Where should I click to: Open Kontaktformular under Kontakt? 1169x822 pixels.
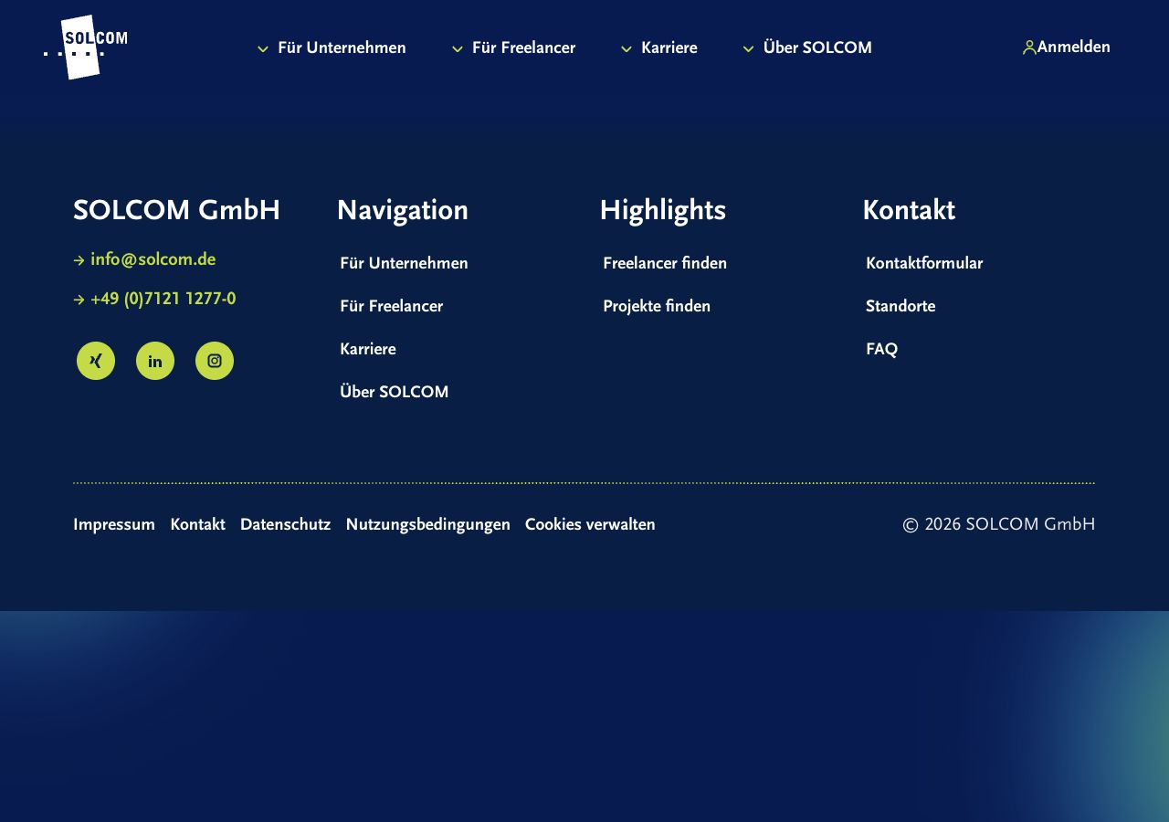pos(924,263)
